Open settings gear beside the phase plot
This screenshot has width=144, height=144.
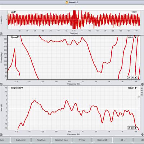143,84
